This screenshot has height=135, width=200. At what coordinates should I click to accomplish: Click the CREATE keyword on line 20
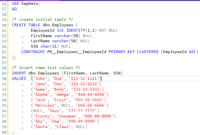(19, 25)
